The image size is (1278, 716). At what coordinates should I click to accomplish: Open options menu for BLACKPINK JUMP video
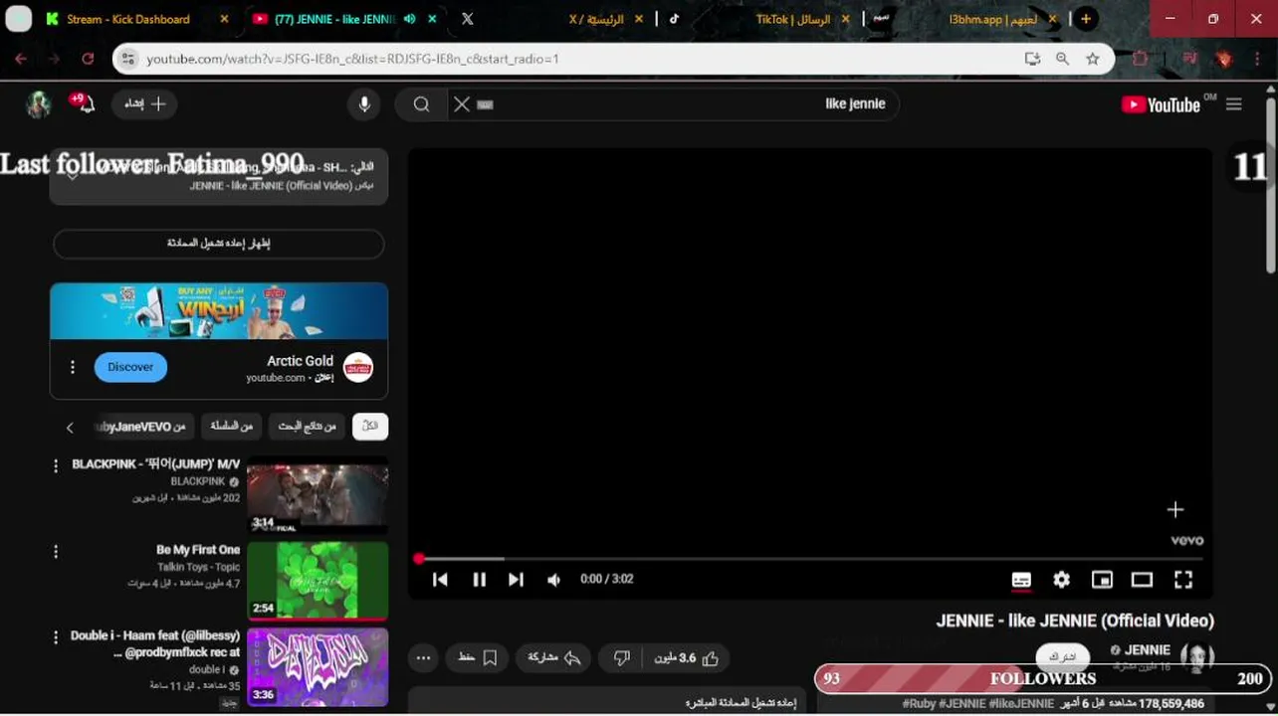56,466
